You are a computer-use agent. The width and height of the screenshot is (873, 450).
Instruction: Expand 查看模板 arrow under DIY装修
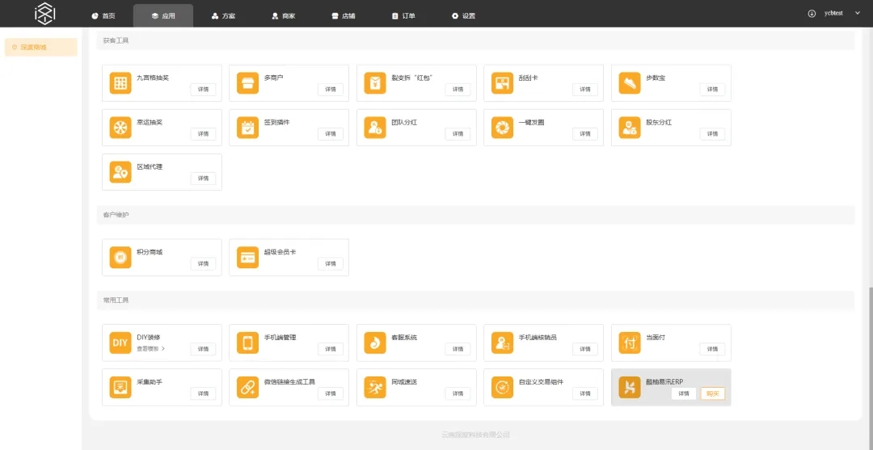[x=162, y=349]
